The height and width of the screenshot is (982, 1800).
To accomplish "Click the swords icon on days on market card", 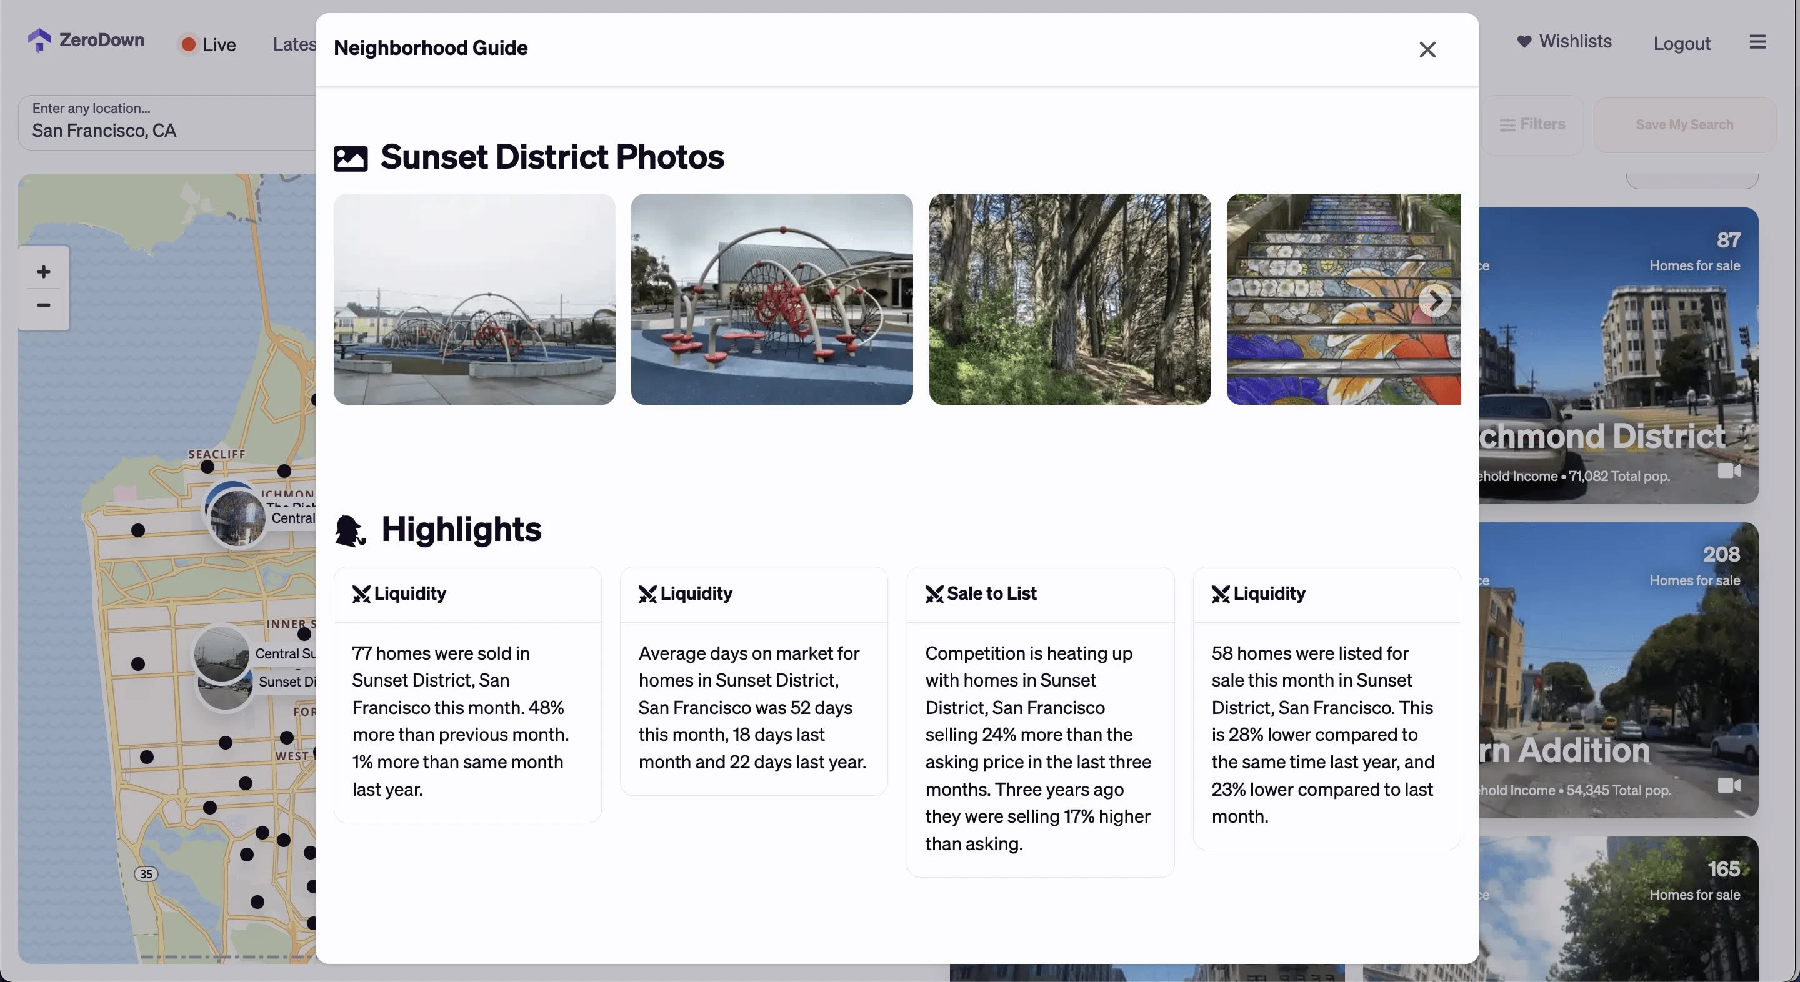I will click(x=647, y=594).
